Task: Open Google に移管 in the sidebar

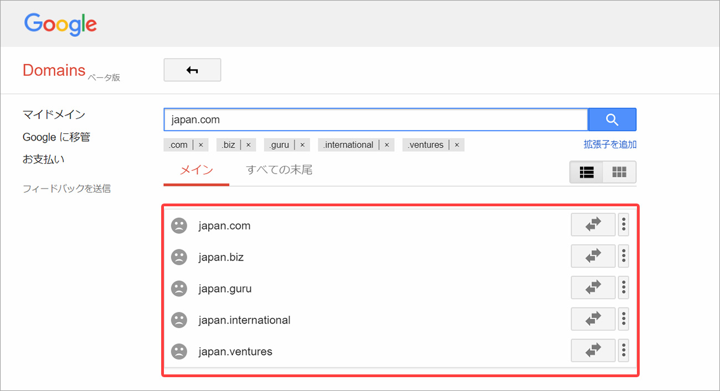Action: (56, 137)
